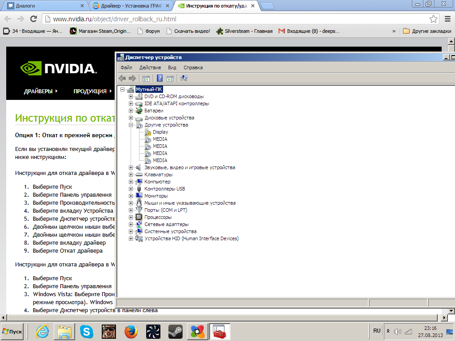Open Skype from the taskbar
The height and width of the screenshot is (341, 455).
[x=87, y=331]
